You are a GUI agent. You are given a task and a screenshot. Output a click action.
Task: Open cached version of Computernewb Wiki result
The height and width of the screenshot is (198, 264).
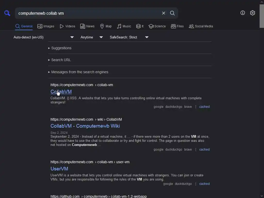coord(204,150)
